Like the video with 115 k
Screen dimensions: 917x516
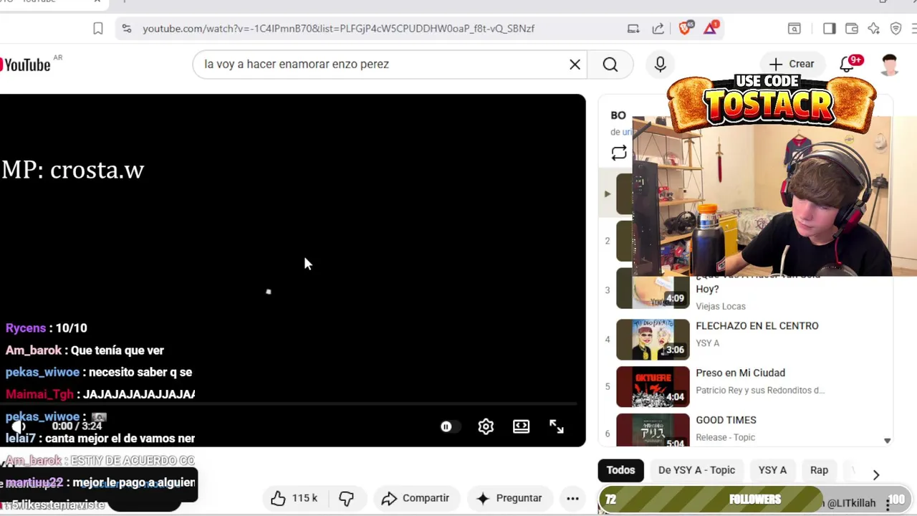[294, 498]
